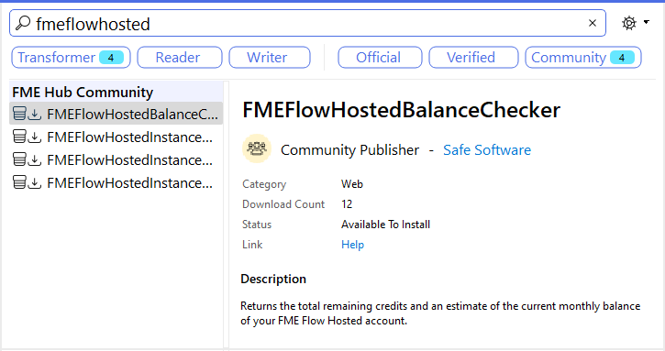Screen dimensions: 665x351
Task: Click the Community Publisher label
Action: point(349,150)
